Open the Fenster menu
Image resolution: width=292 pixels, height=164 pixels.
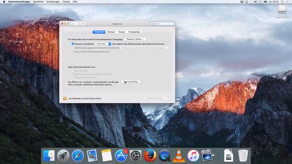click(66, 2)
